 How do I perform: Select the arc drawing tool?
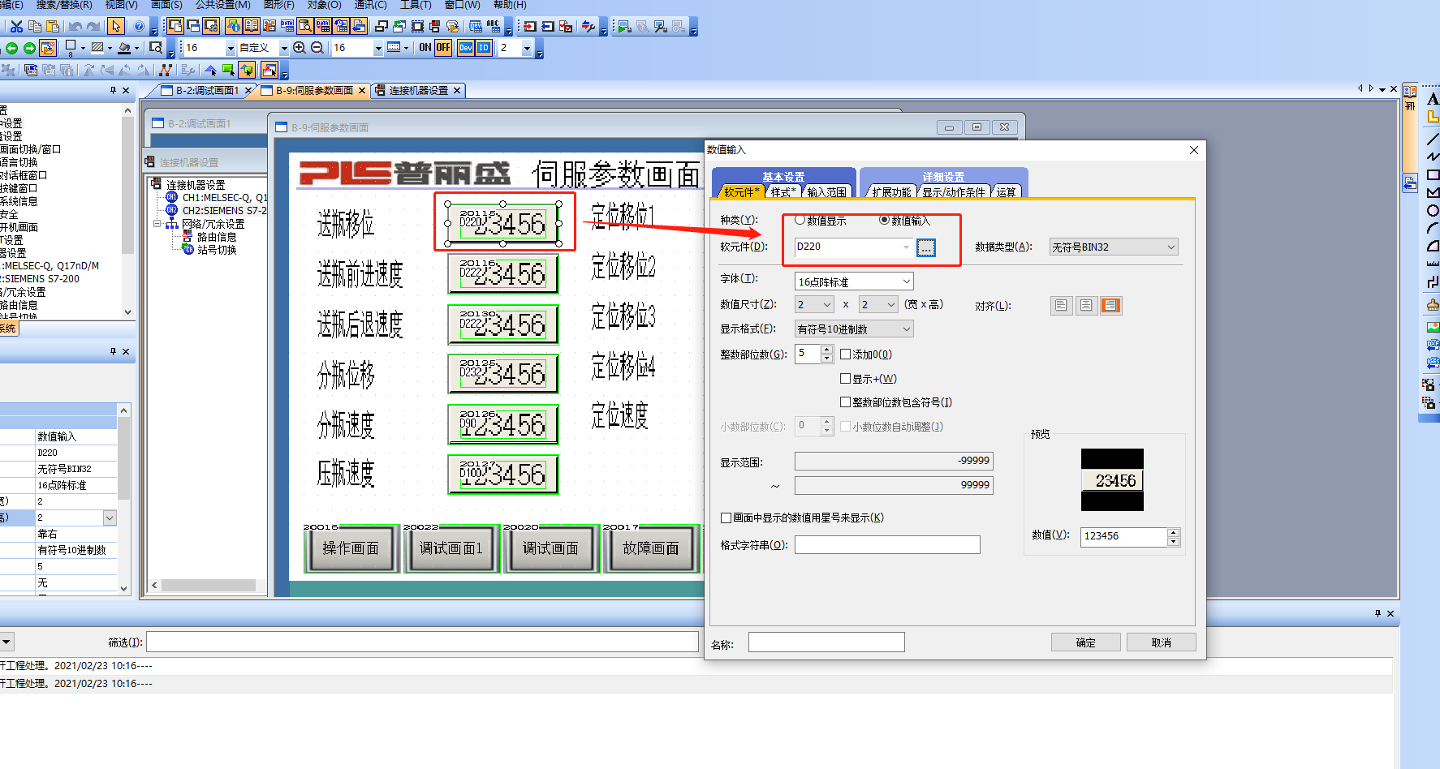1433,228
